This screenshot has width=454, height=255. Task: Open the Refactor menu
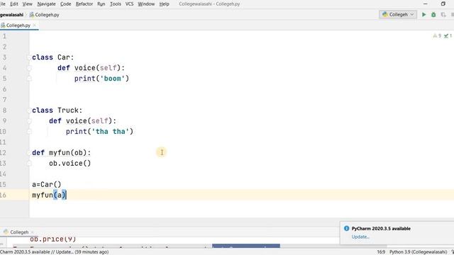(x=84, y=4)
